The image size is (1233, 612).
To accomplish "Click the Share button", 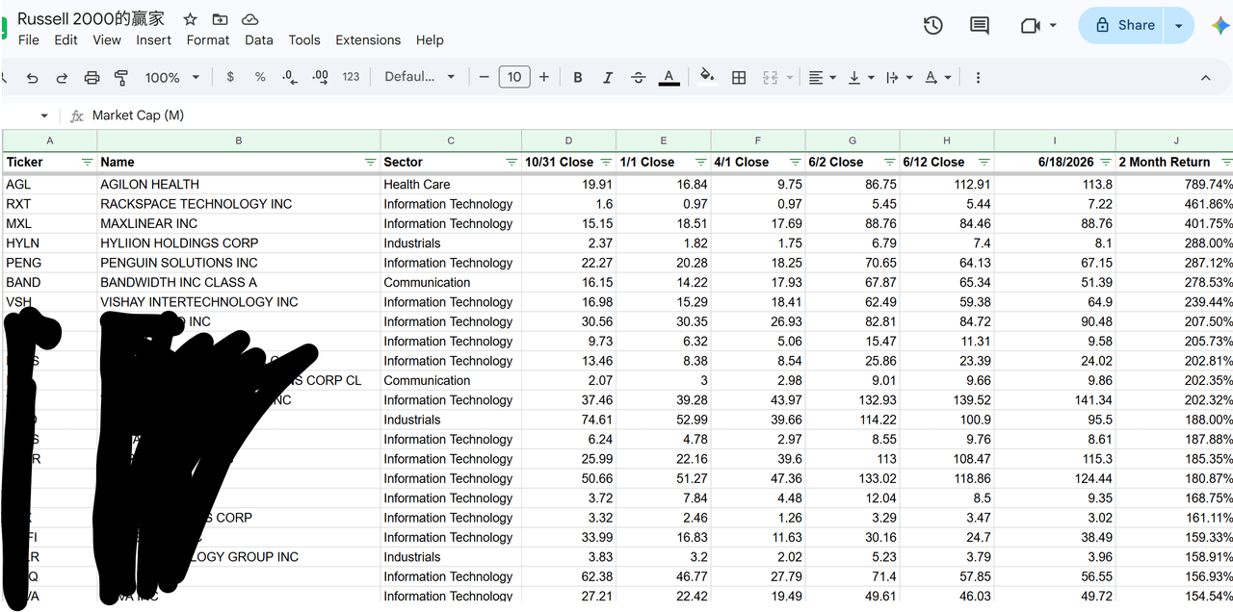I will 1122,26.
